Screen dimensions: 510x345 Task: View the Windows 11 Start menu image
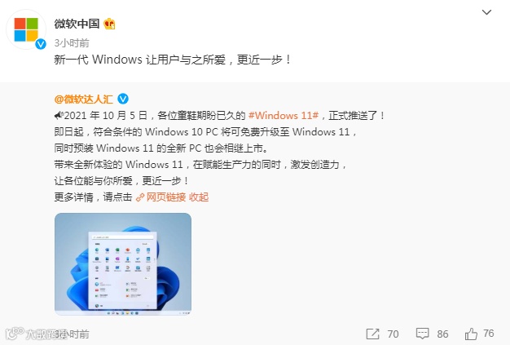pos(123,264)
